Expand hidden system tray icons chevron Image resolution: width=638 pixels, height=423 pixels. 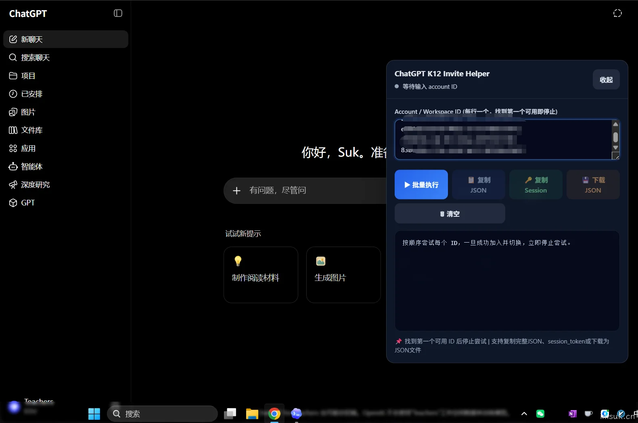tap(524, 414)
